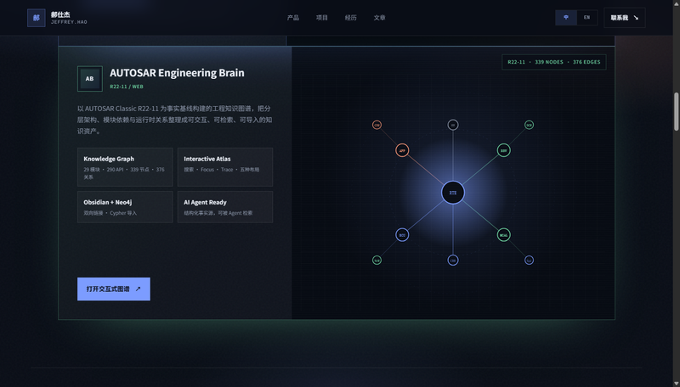Click the small orange node linked to APP

[377, 125]
